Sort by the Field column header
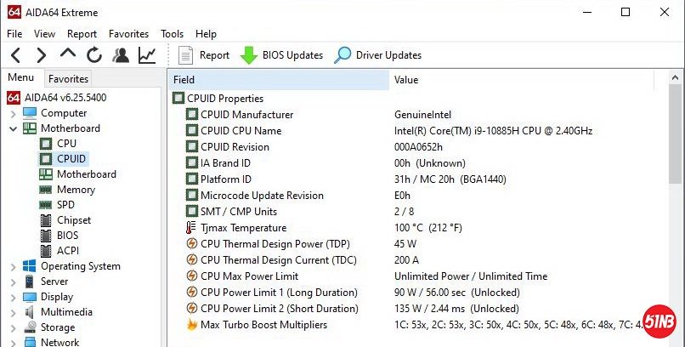Image resolution: width=685 pixels, height=347 pixels. pyautogui.click(x=278, y=80)
